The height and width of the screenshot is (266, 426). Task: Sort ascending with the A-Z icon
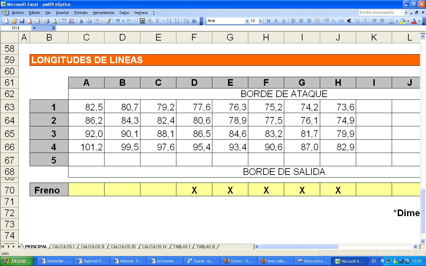tap(168, 21)
